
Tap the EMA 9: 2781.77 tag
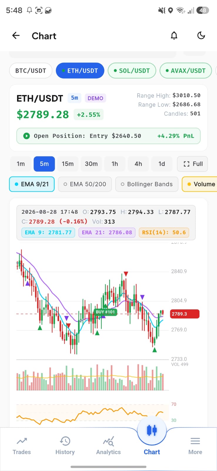(48, 233)
